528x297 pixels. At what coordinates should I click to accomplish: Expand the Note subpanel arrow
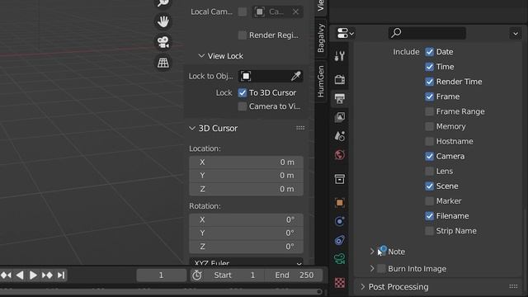[x=372, y=252]
